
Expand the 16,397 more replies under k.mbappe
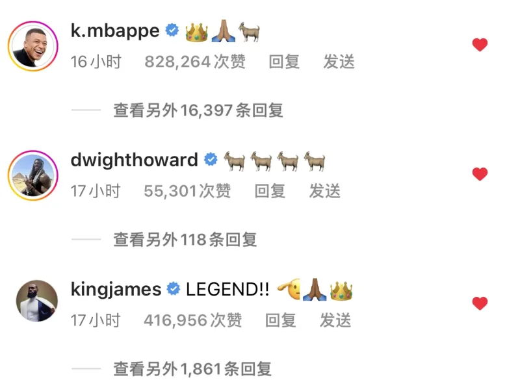pyautogui.click(x=198, y=110)
